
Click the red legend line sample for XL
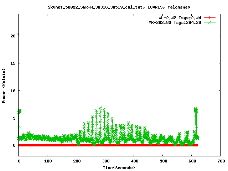pos(209,18)
